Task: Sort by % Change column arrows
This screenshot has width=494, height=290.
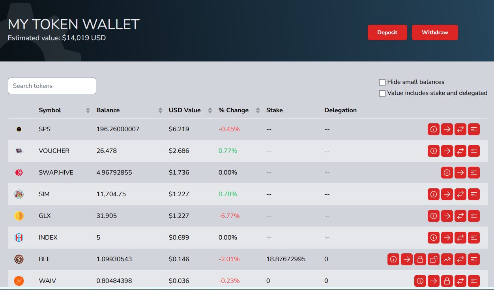Action: click(x=258, y=111)
